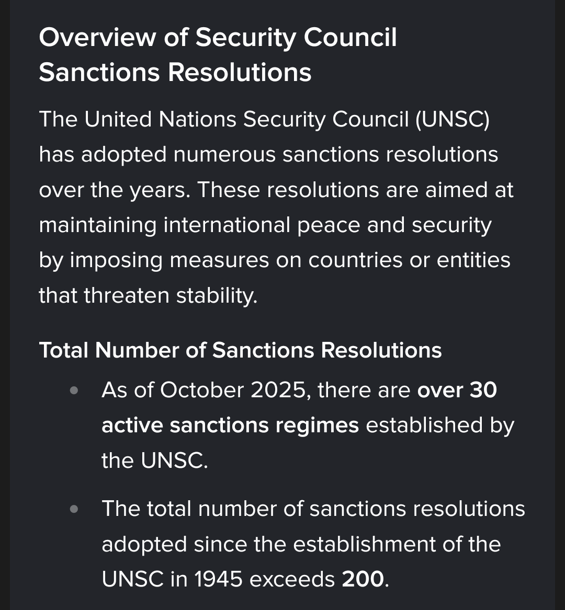565x610 pixels.
Task: Click "The total number of sanctions resolutions" line
Action: coord(313,509)
